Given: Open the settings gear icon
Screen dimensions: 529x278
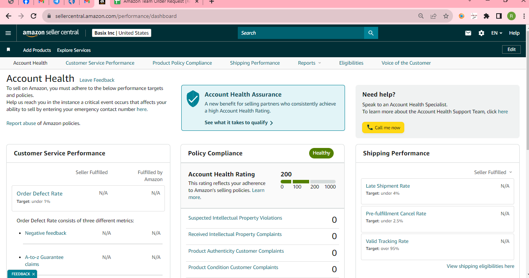Looking at the screenshot, I should pyautogui.click(x=481, y=33).
